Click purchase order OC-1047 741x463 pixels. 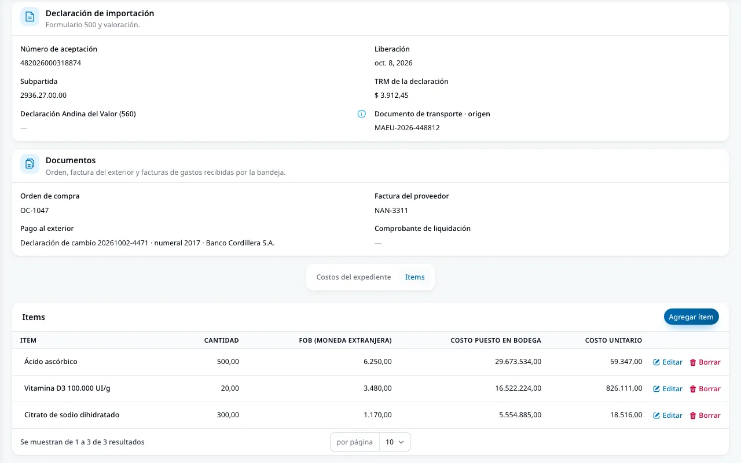pos(35,211)
